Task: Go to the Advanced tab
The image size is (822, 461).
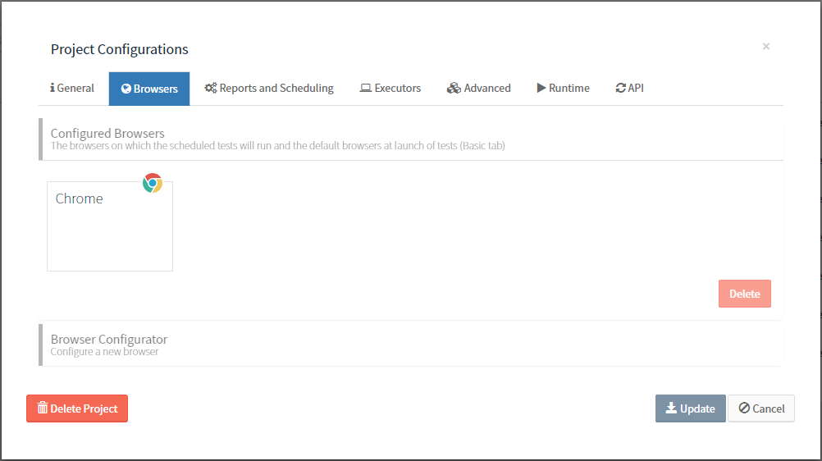Action: coord(478,88)
